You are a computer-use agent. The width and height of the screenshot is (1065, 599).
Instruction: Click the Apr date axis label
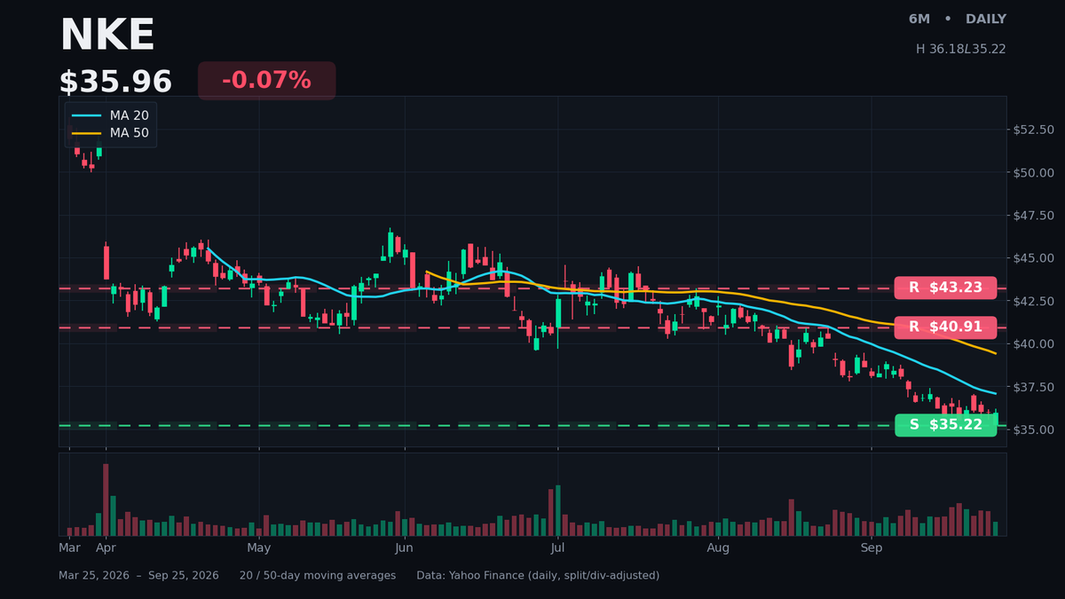106,548
